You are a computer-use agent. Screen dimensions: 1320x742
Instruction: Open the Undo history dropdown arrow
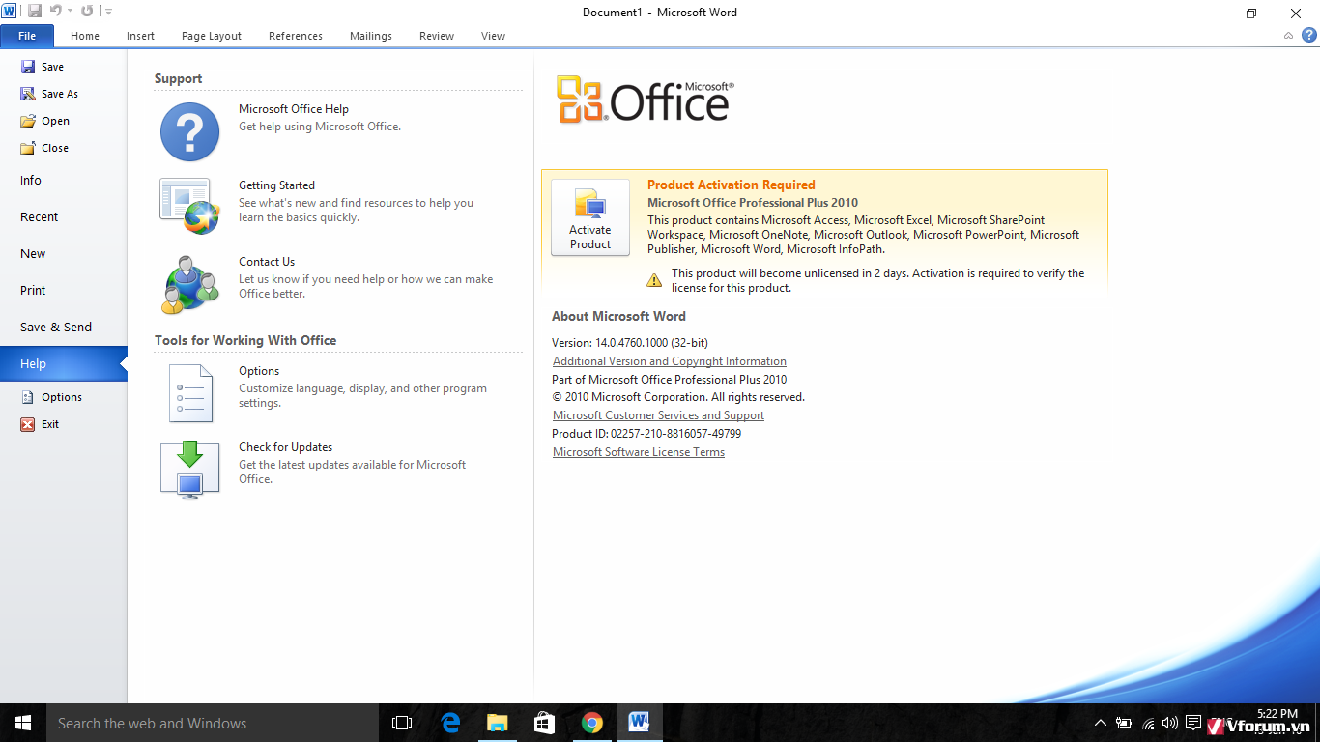[x=70, y=12]
